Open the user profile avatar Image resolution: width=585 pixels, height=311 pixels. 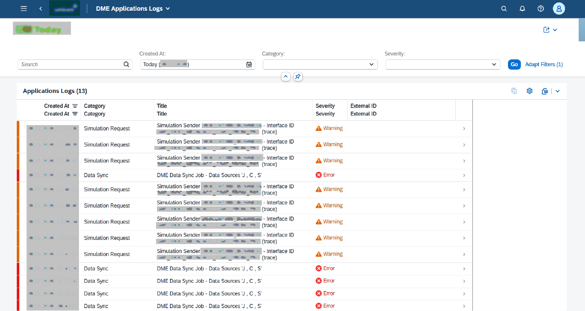click(559, 9)
